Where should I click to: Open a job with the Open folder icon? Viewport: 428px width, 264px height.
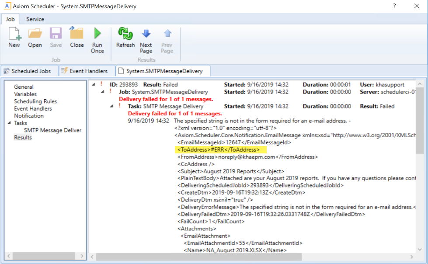pyautogui.click(x=35, y=34)
